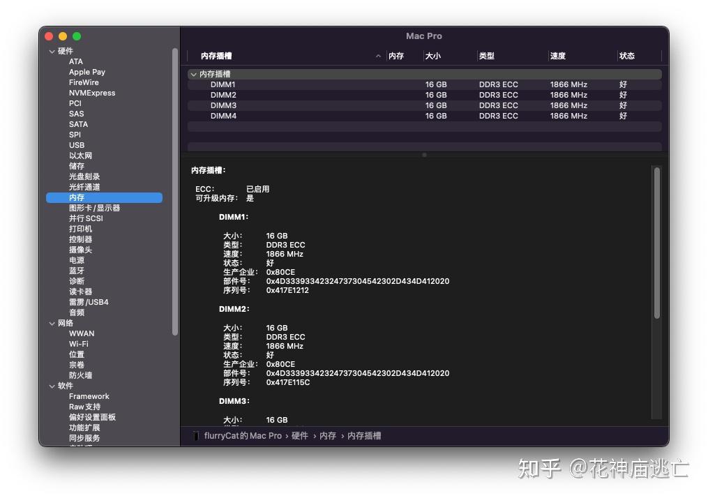Select the highlighted 内存 sidebar item
This screenshot has width=708, height=498.
(x=105, y=197)
